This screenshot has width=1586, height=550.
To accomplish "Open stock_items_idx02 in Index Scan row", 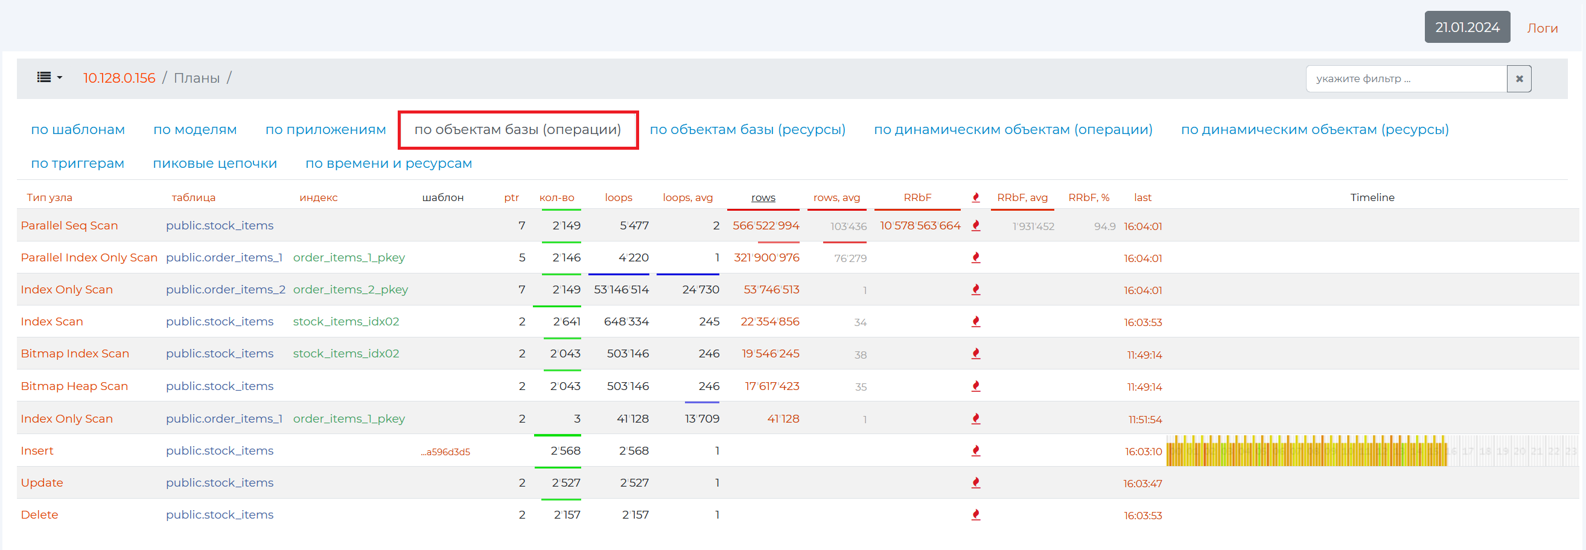I will (346, 322).
